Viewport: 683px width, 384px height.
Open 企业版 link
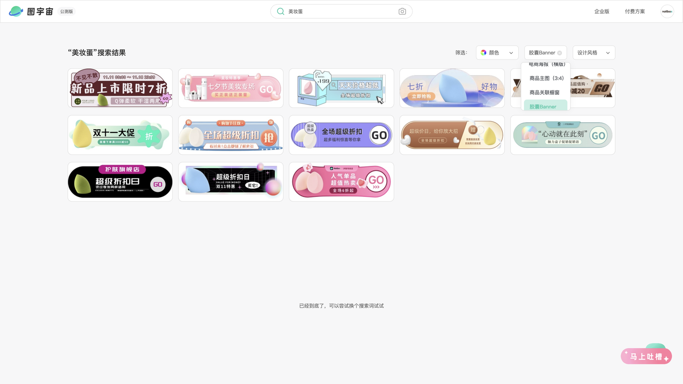point(601,11)
